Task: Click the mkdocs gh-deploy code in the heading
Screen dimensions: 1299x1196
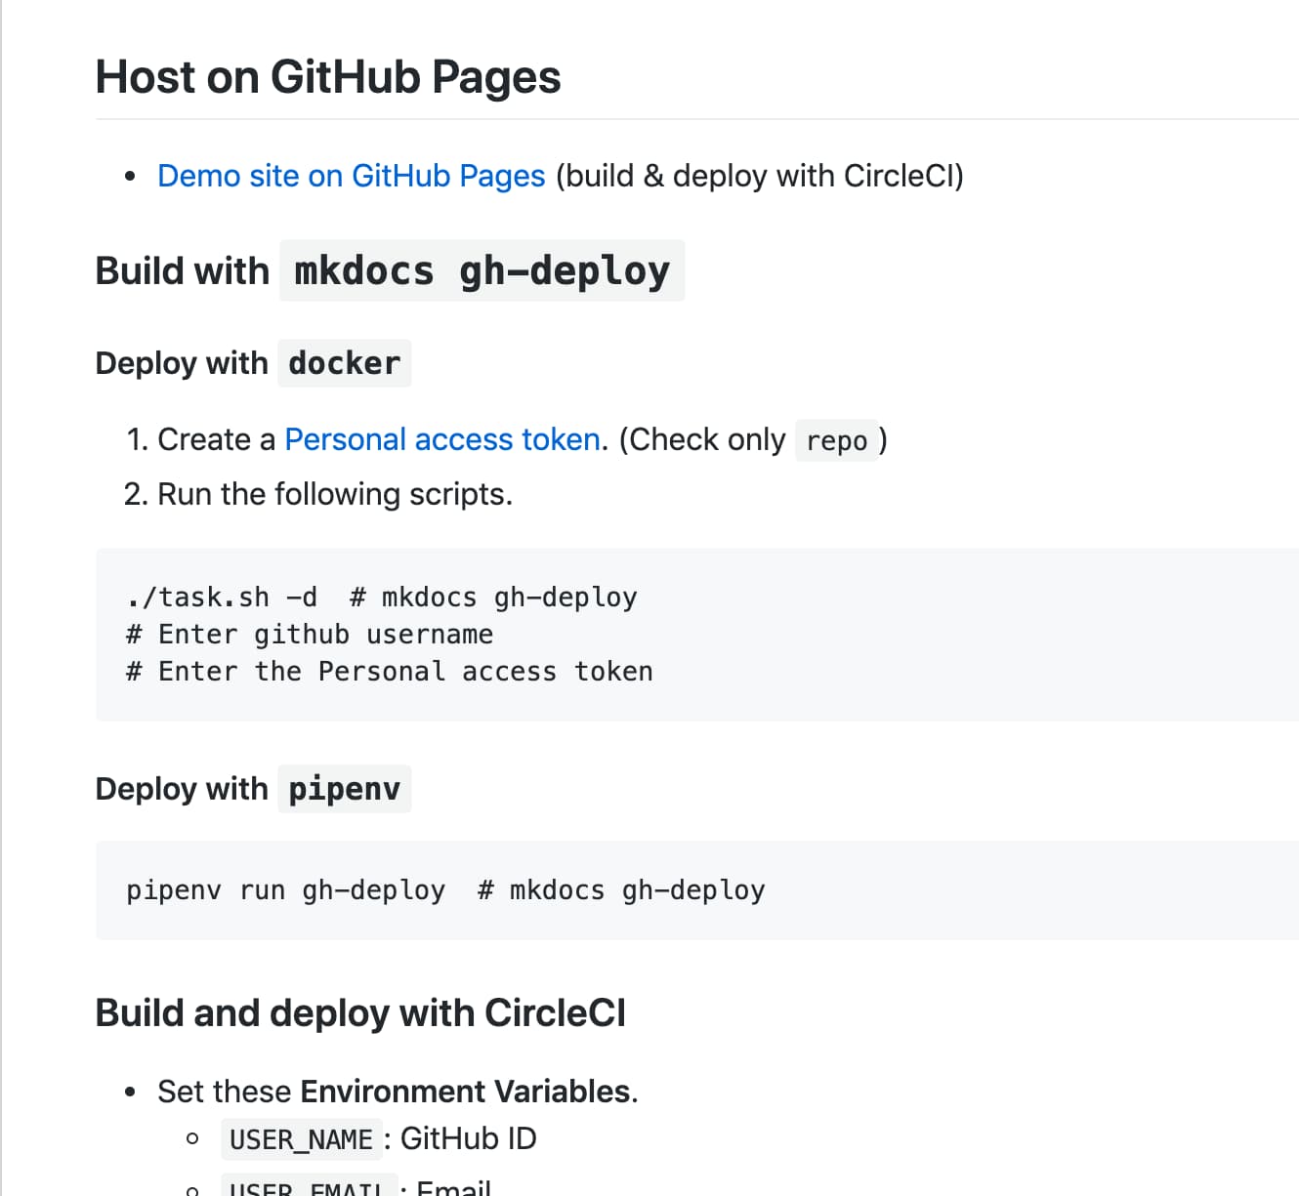Action: tap(482, 270)
